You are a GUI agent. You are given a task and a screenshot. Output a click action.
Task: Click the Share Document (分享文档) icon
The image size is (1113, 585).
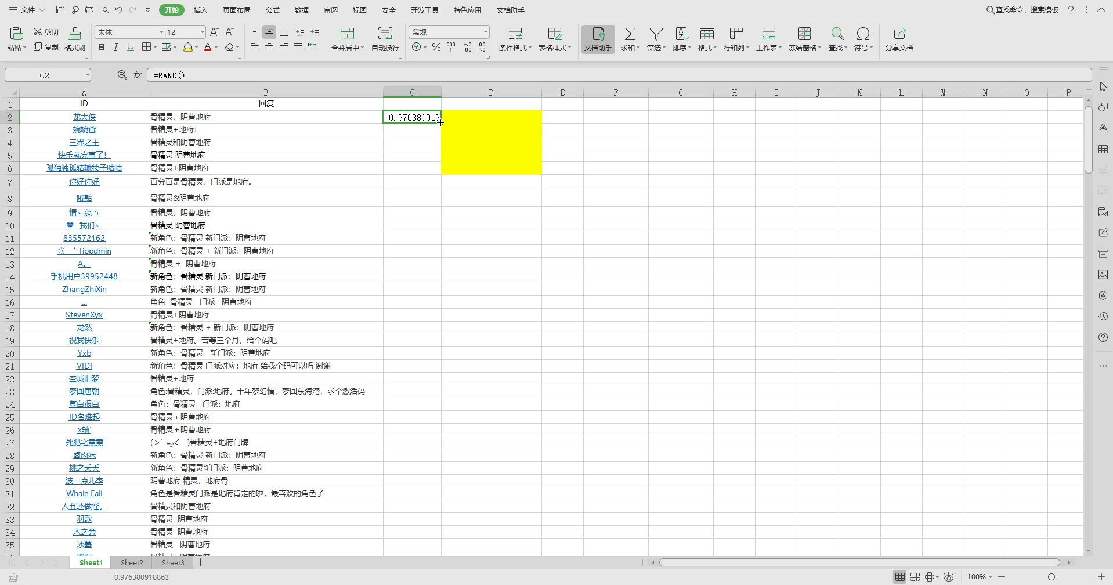[x=899, y=34]
